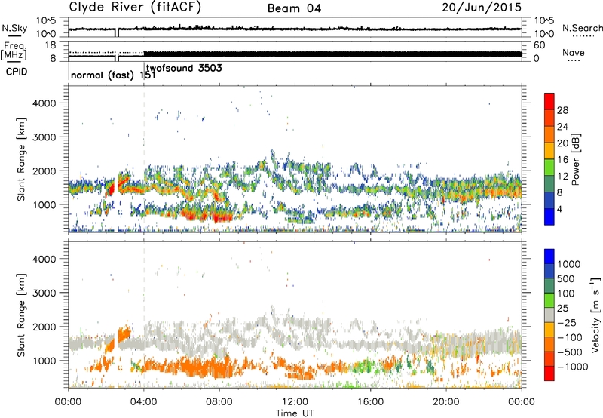Click the '100' velocity colorbar label
603x418 pixels.
pos(565,294)
